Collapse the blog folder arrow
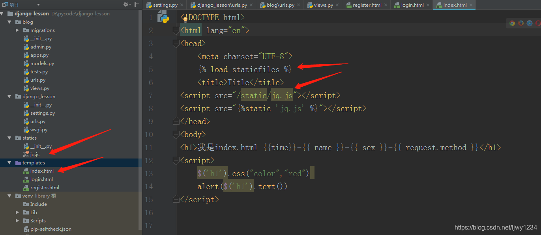This screenshot has height=235, width=541. 9,22
